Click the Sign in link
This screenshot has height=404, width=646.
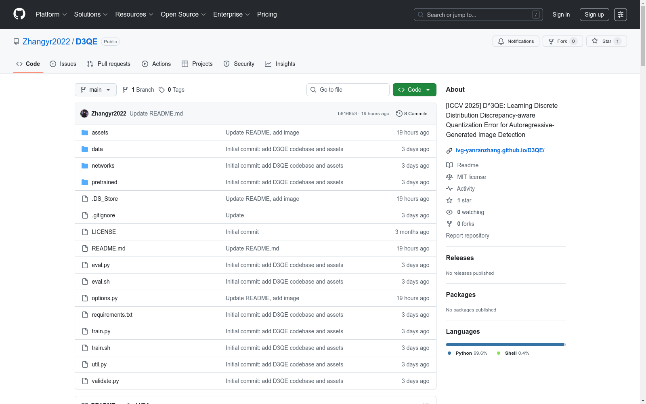point(561,15)
